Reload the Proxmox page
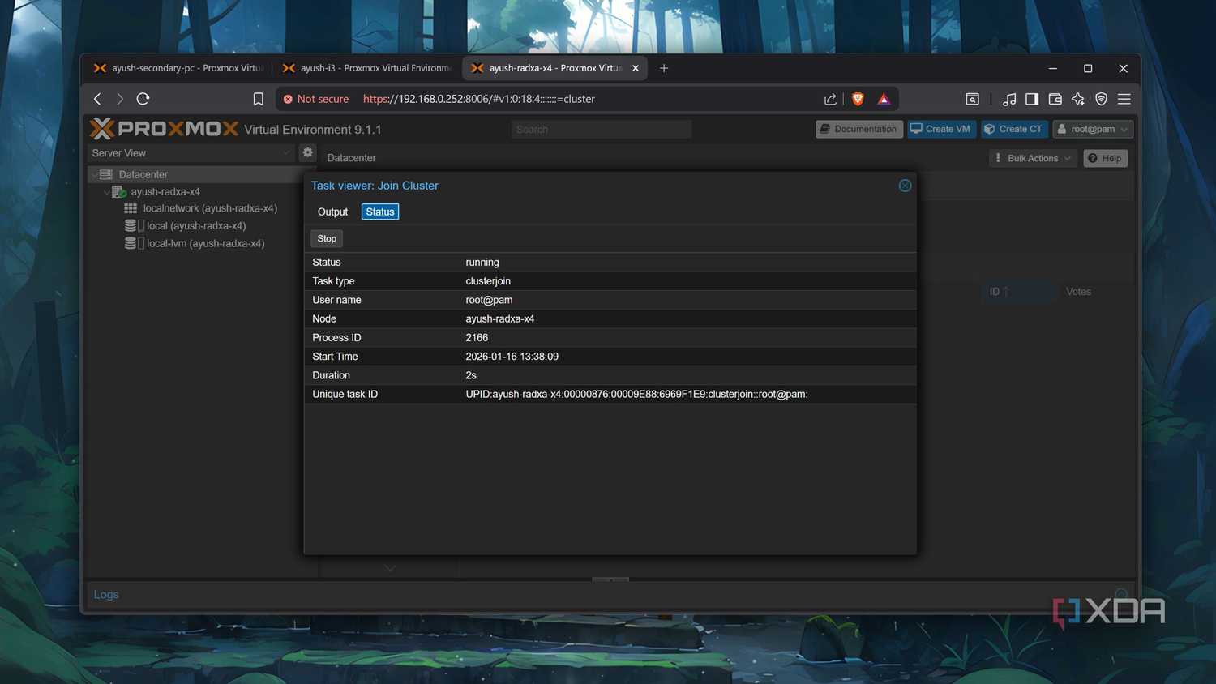 tap(143, 99)
